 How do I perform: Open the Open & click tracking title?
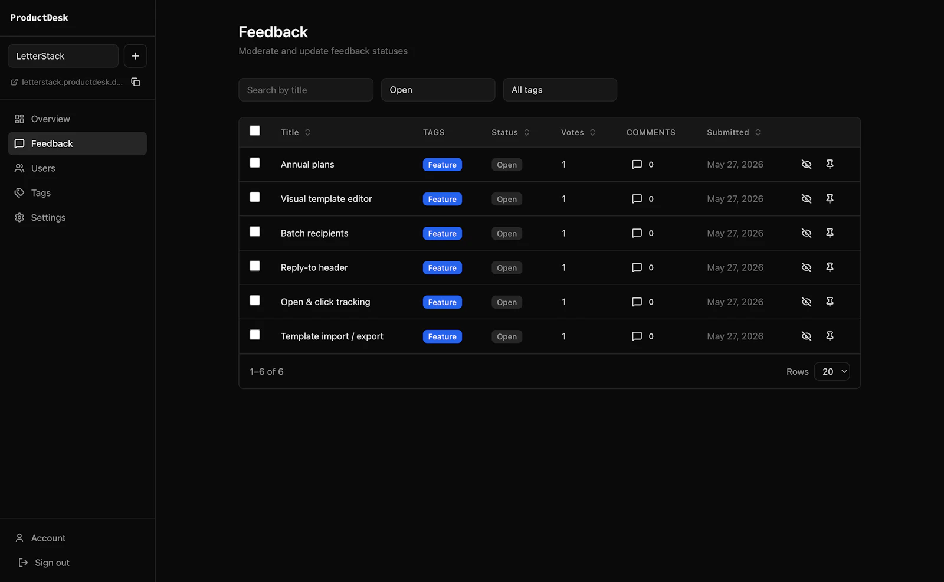(326, 302)
